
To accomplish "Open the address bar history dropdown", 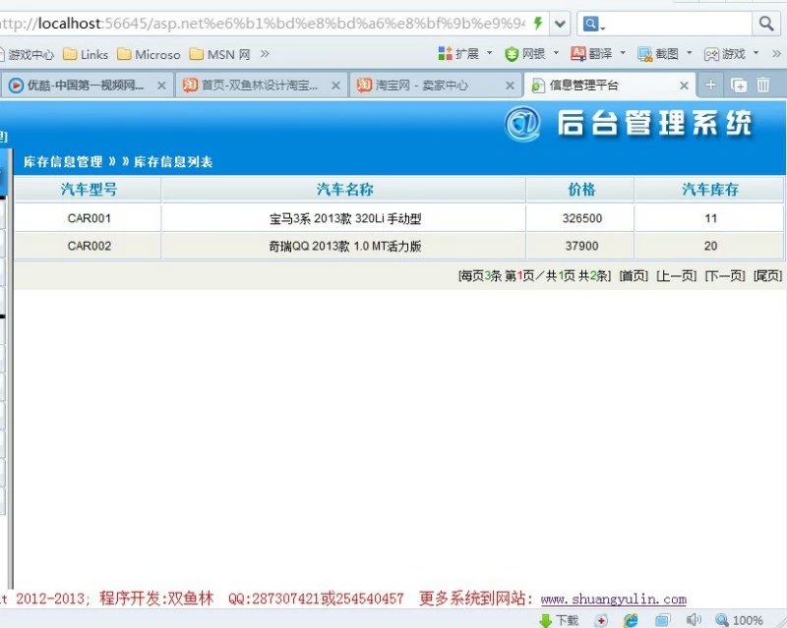I will click(560, 24).
